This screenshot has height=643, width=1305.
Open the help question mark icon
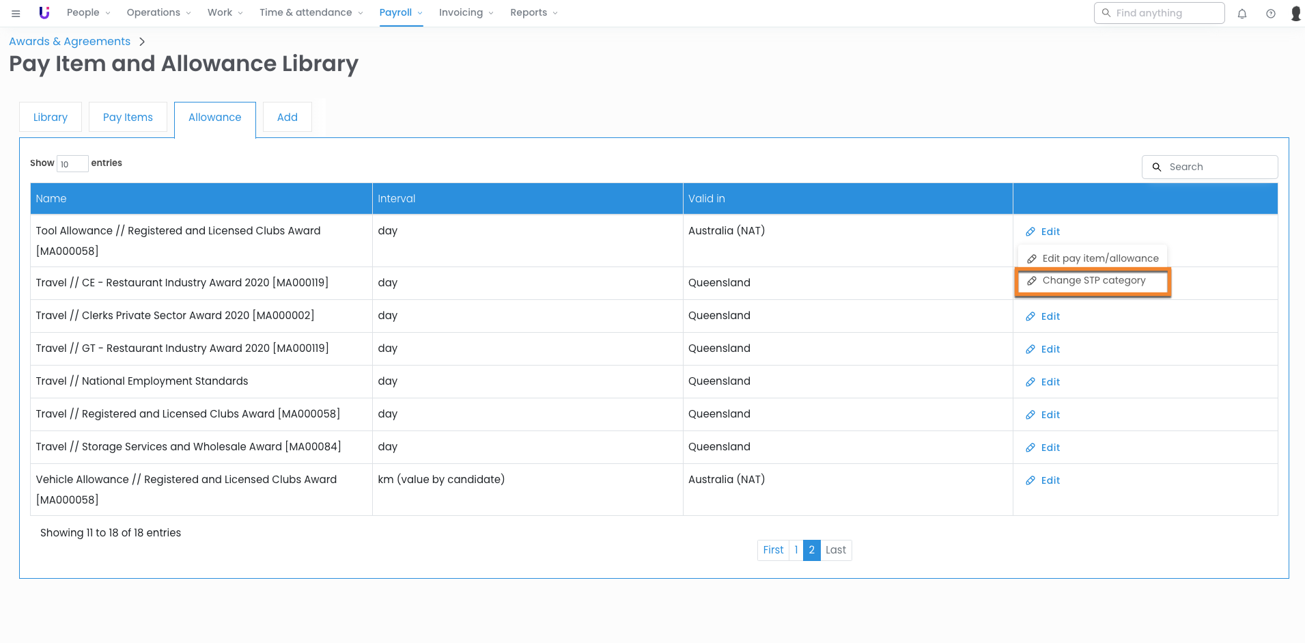click(x=1270, y=14)
